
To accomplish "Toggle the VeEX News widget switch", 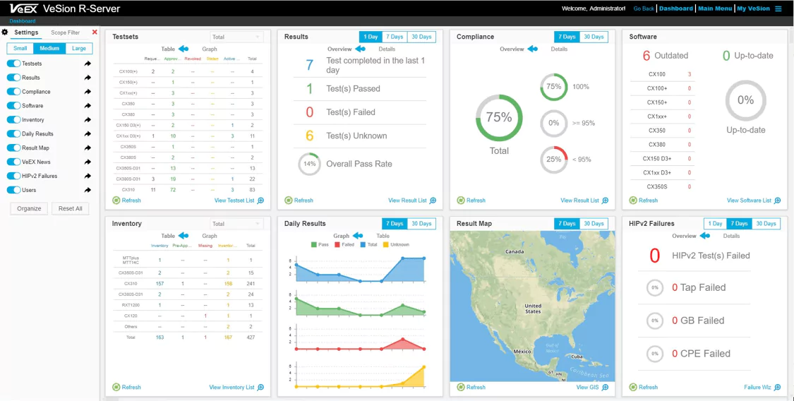I will click(x=13, y=162).
